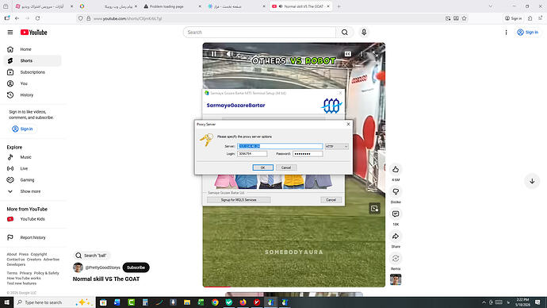Open the sound thumbnail of the Short

[x=396, y=279]
